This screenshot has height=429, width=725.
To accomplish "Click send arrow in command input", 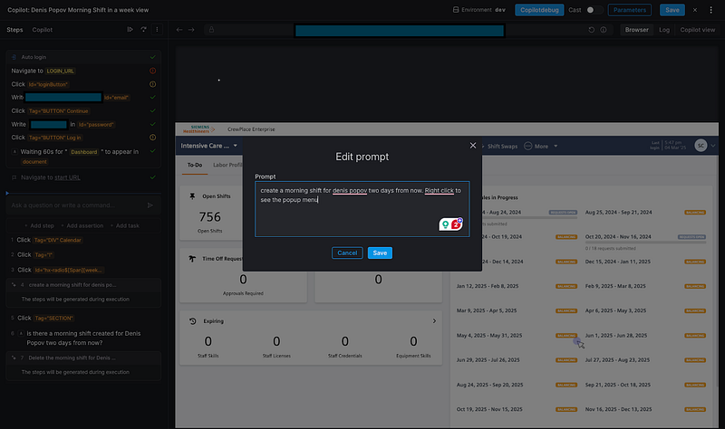I will (x=150, y=205).
